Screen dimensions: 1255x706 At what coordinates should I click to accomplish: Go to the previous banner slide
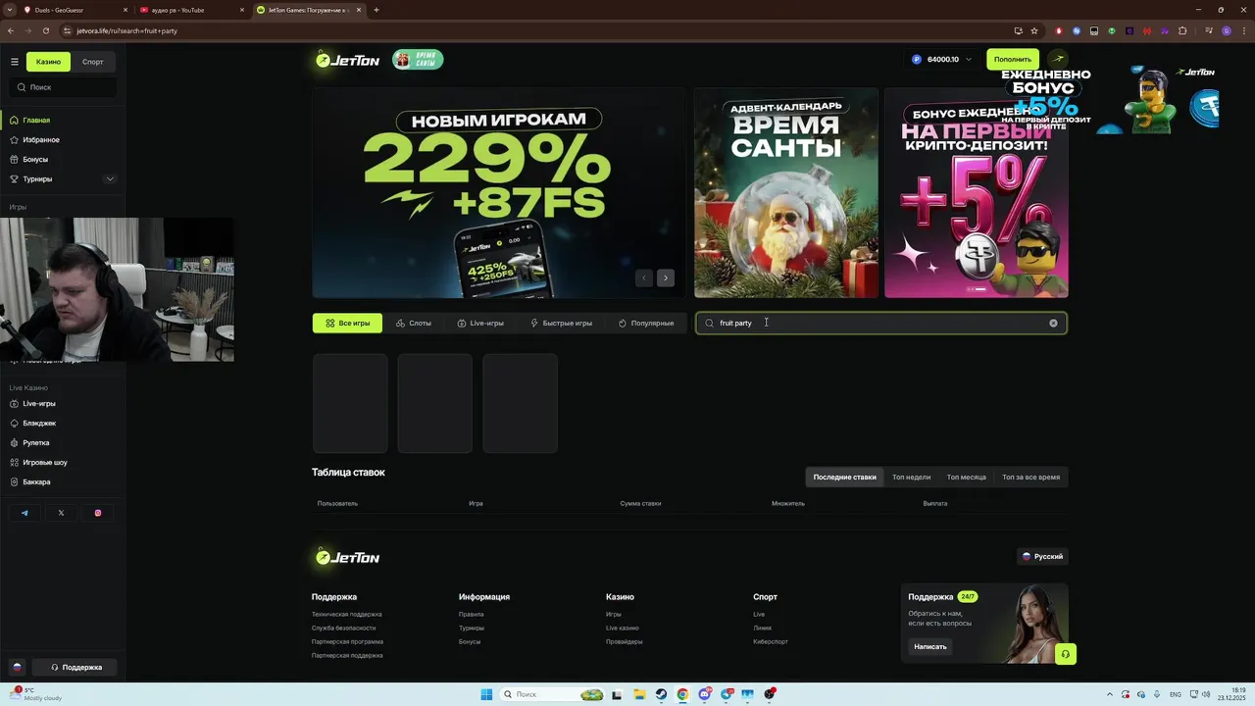[x=644, y=277]
